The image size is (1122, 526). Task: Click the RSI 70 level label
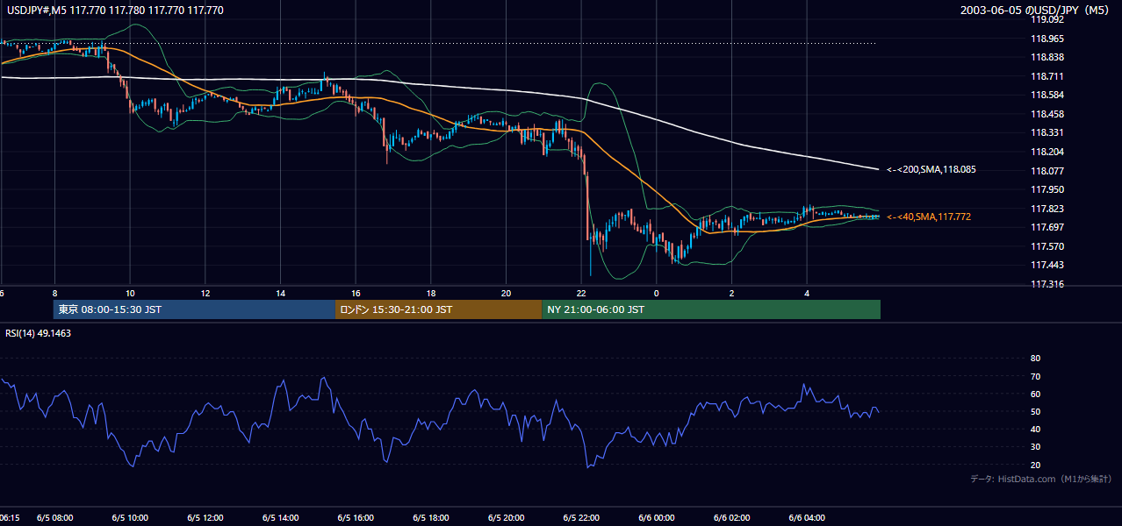click(x=1035, y=376)
